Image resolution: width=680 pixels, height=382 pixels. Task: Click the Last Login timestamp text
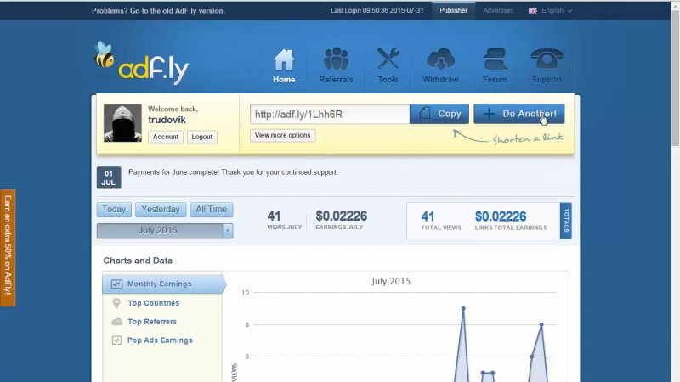(x=377, y=10)
